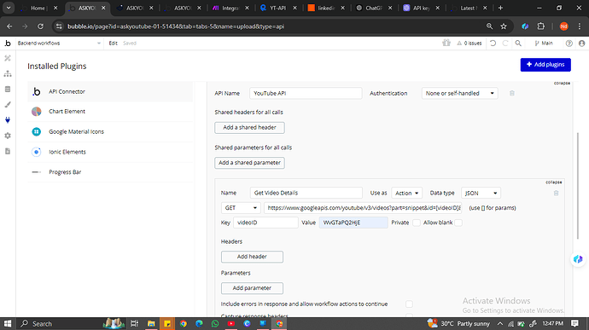The width and height of the screenshot is (589, 330).
Task: Click the floating assistant icon at right edge
Action: tap(578, 258)
